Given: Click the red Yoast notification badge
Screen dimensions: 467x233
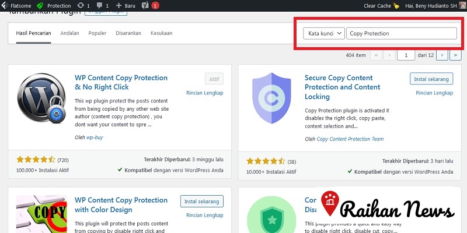Looking at the screenshot, I should (155, 5).
